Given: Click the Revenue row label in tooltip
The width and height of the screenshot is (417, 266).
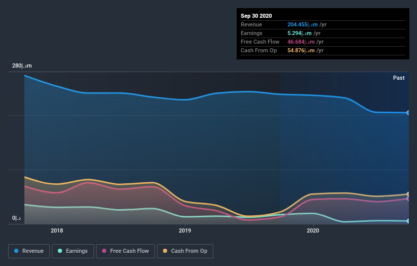Looking at the screenshot, I should click(x=251, y=24).
